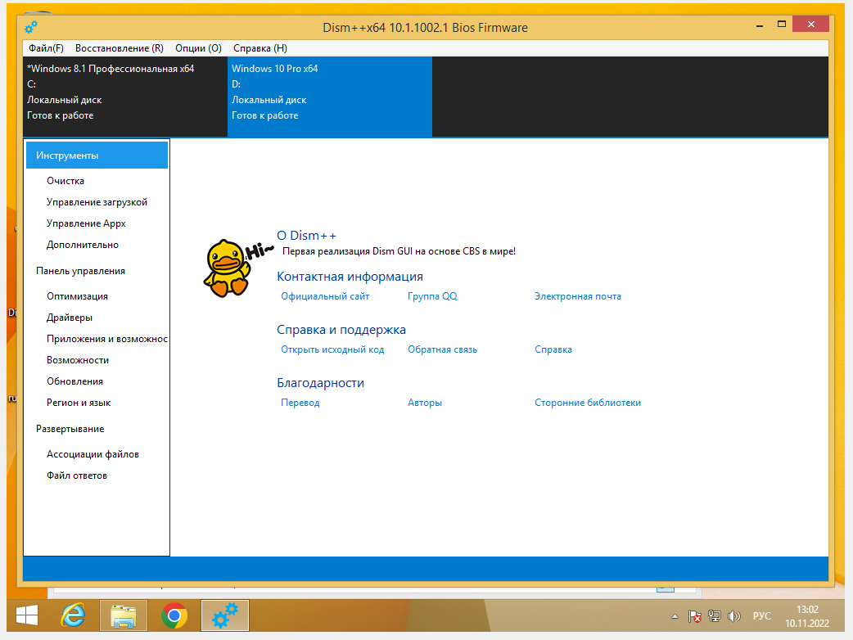Image resolution: width=853 pixels, height=640 pixels.
Task: Minimize the Dism++ window
Action: (x=760, y=25)
